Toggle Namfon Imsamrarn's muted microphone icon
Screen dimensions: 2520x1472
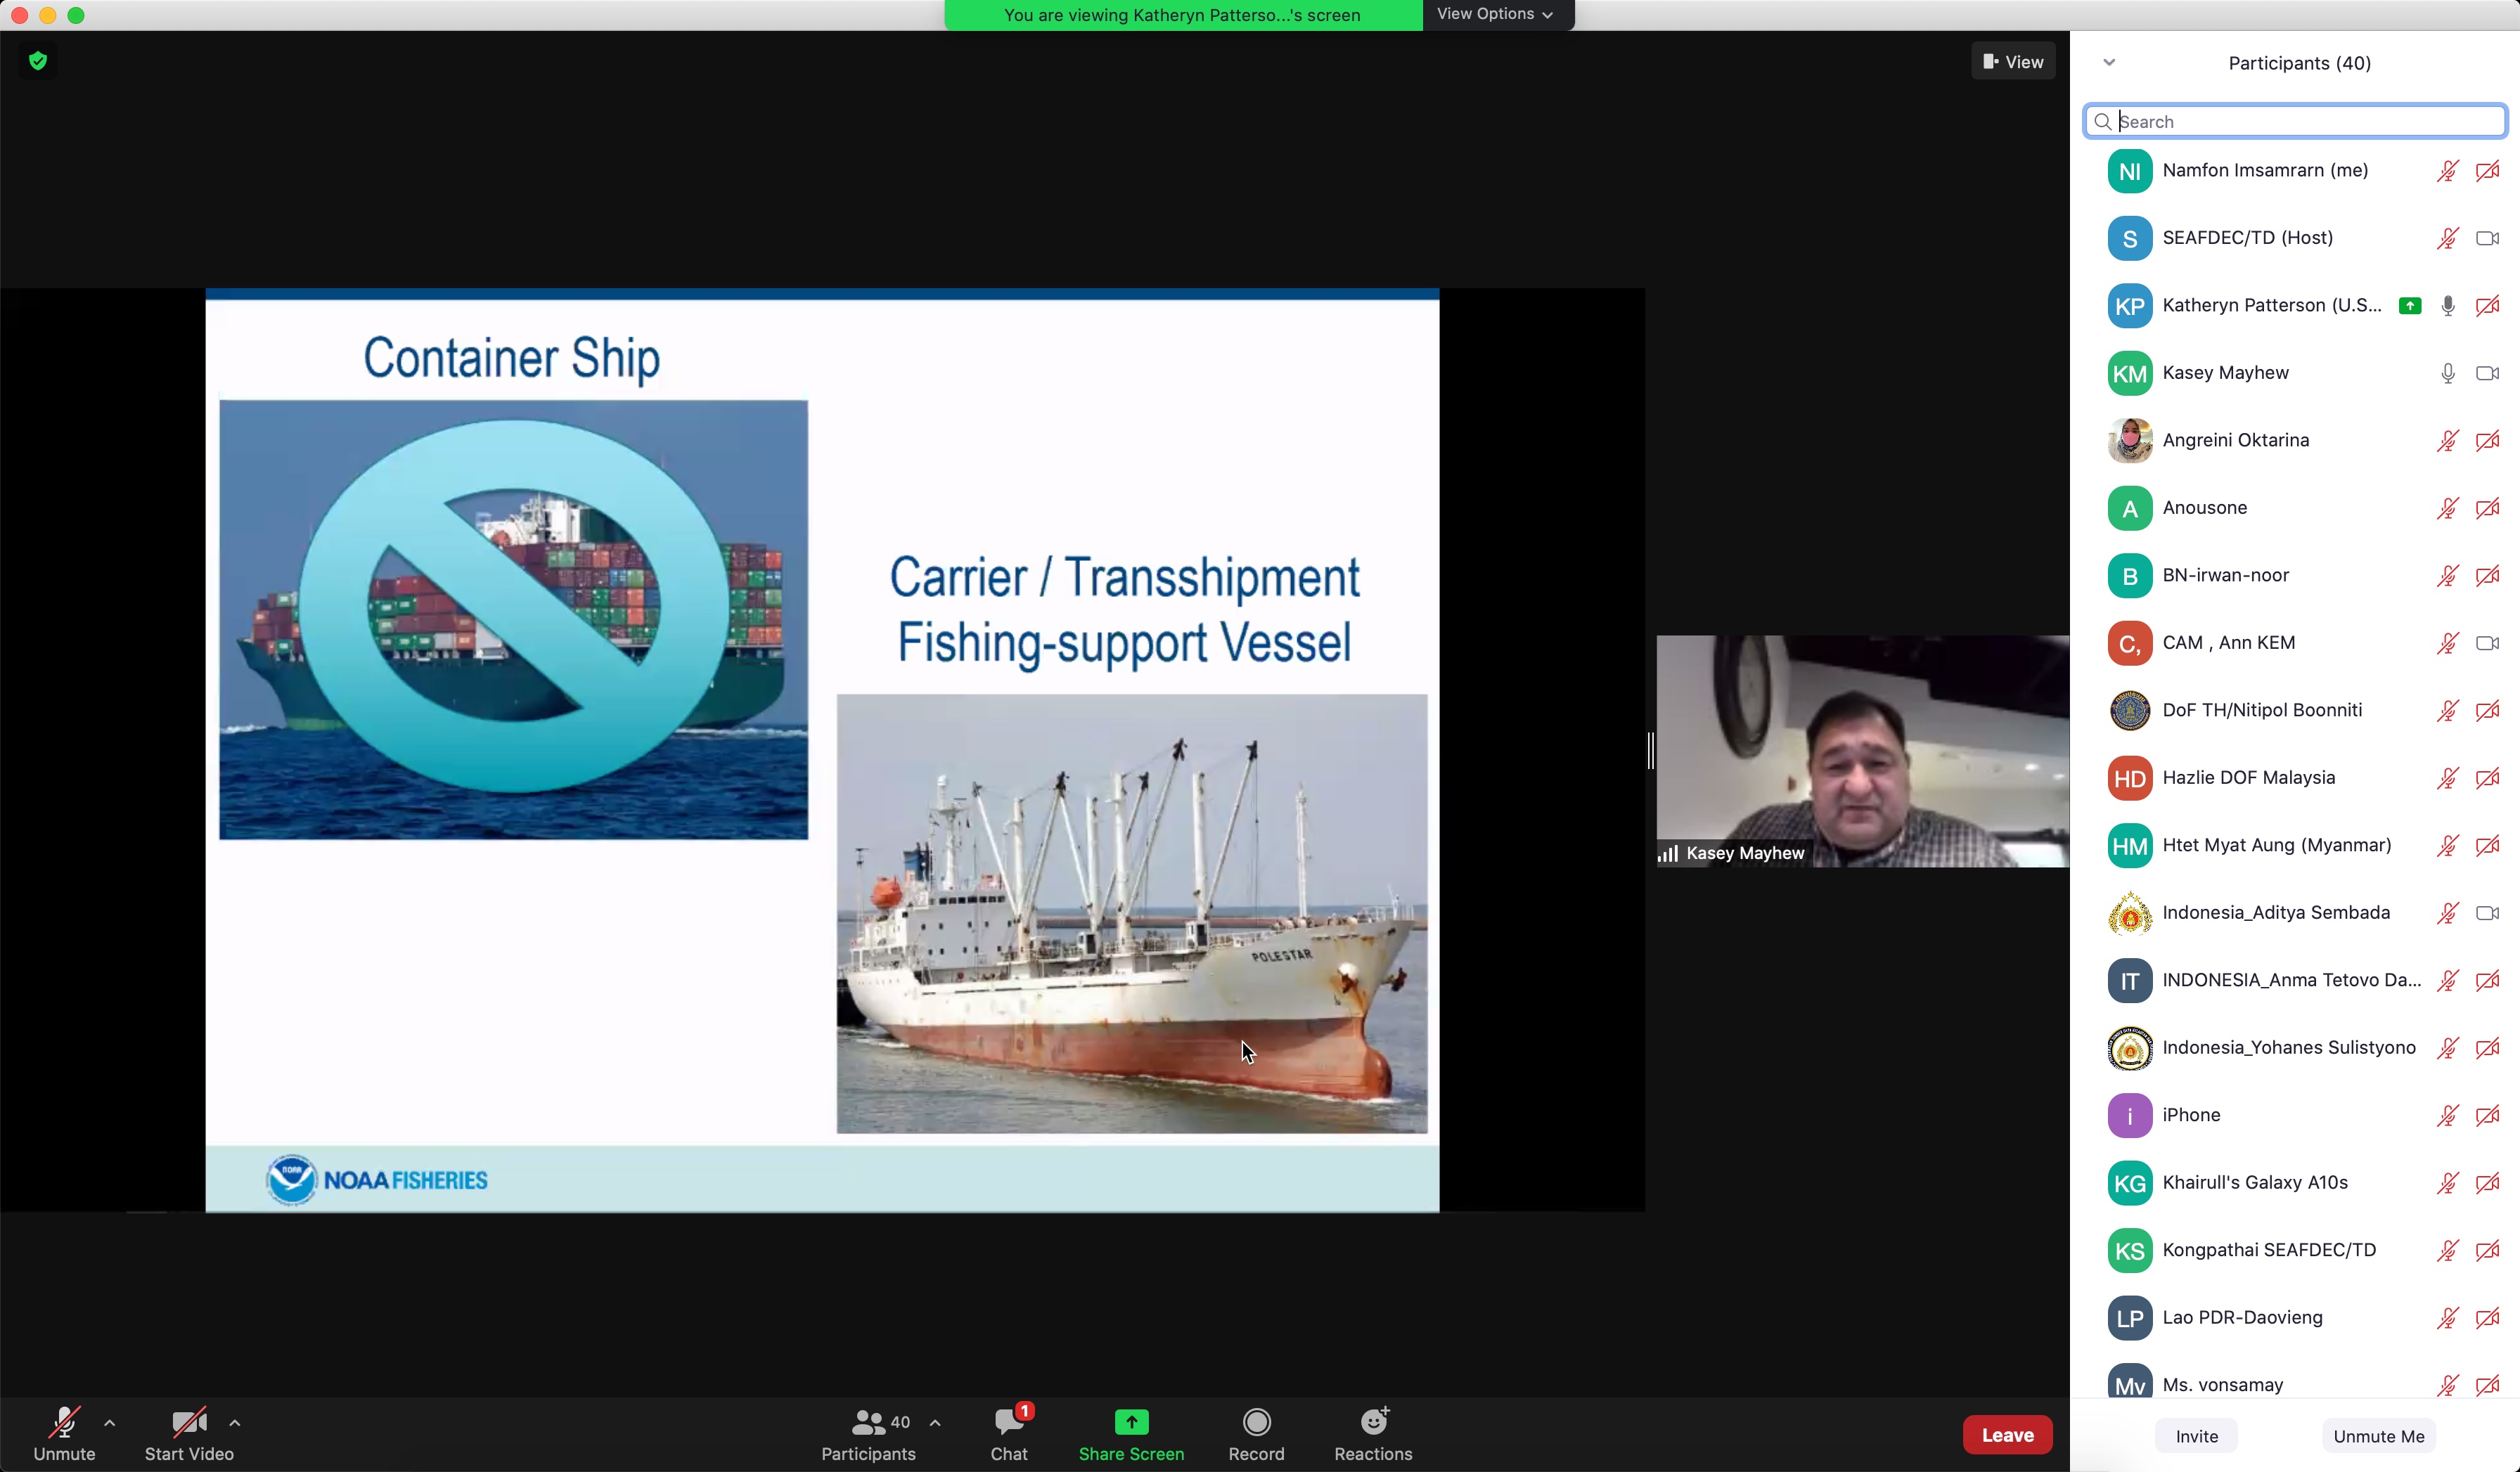tap(2447, 171)
